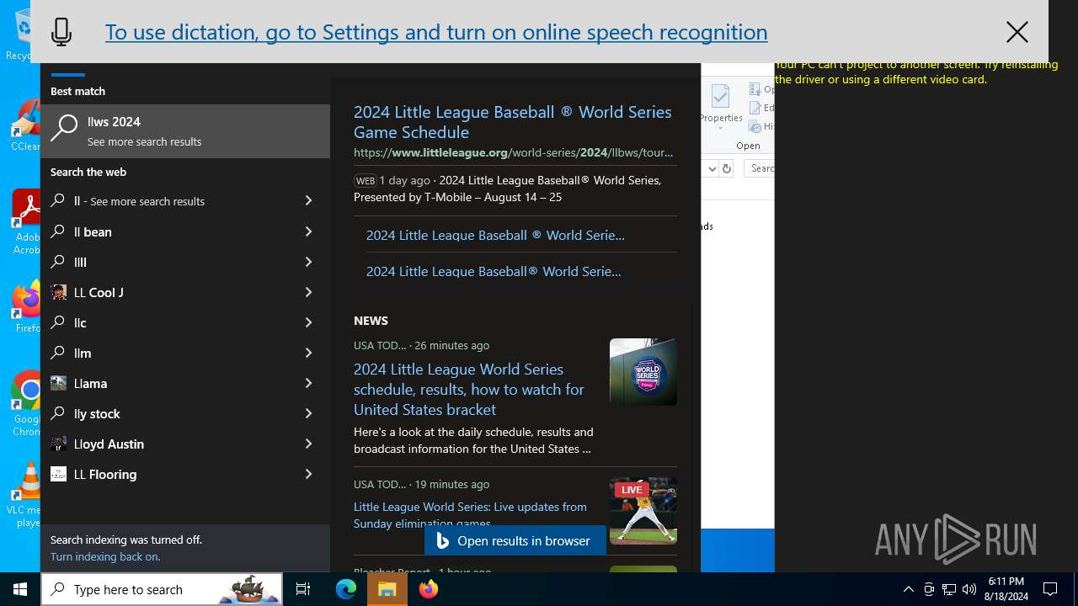The height and width of the screenshot is (606, 1078).
Task: Click the taskbar search input field
Action: pos(162,589)
